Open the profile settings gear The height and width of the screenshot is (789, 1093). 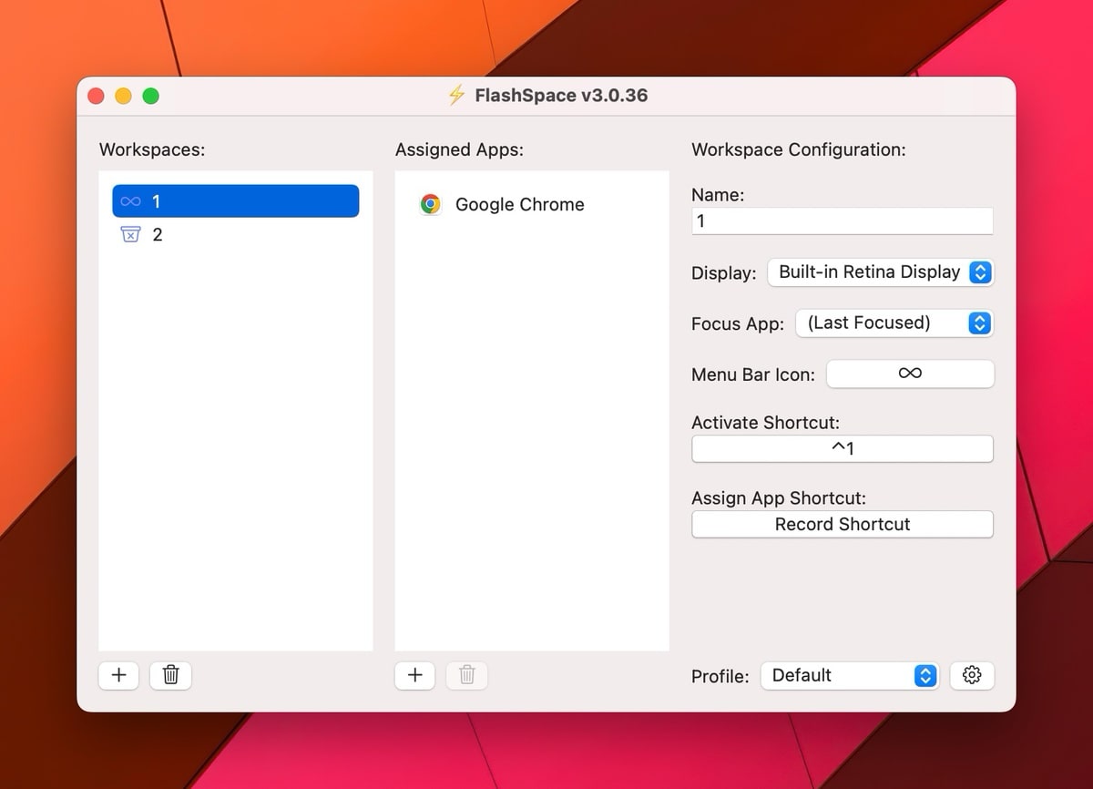(972, 675)
